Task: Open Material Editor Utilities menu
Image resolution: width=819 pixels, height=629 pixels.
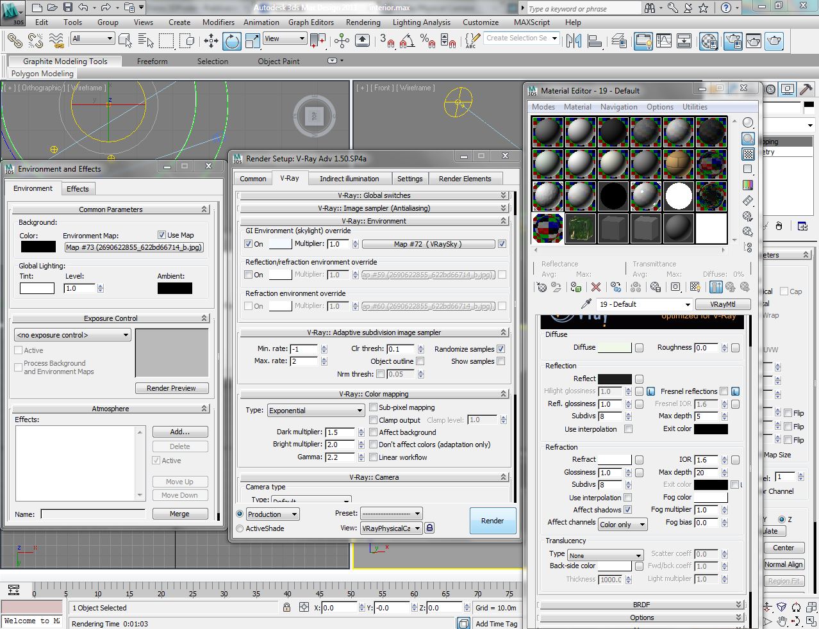Action: pyautogui.click(x=695, y=107)
